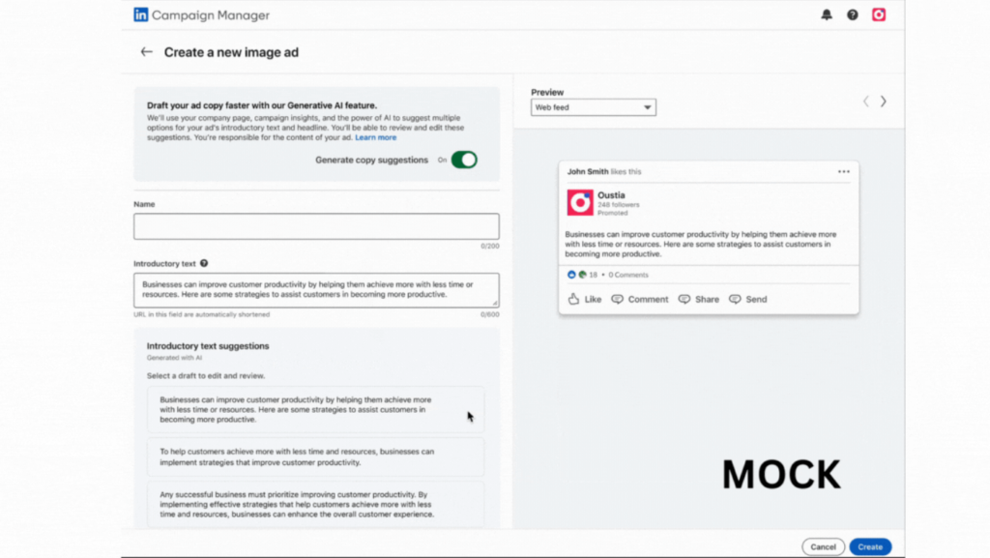Open the Web feed preview dropdown

[x=593, y=107]
